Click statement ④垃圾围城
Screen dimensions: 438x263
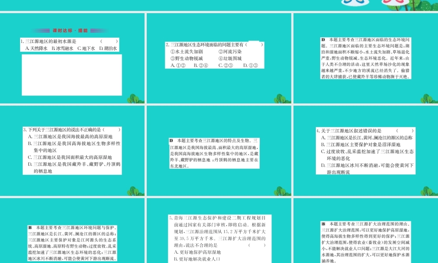pyautogui.click(x=230, y=59)
